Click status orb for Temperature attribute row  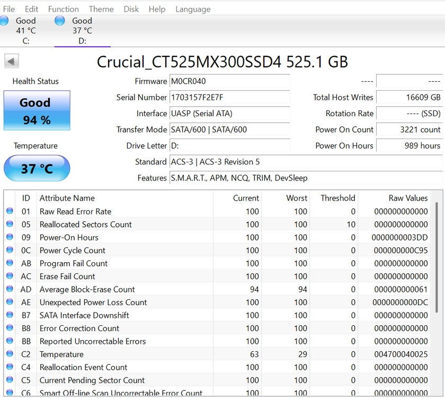(x=10, y=353)
